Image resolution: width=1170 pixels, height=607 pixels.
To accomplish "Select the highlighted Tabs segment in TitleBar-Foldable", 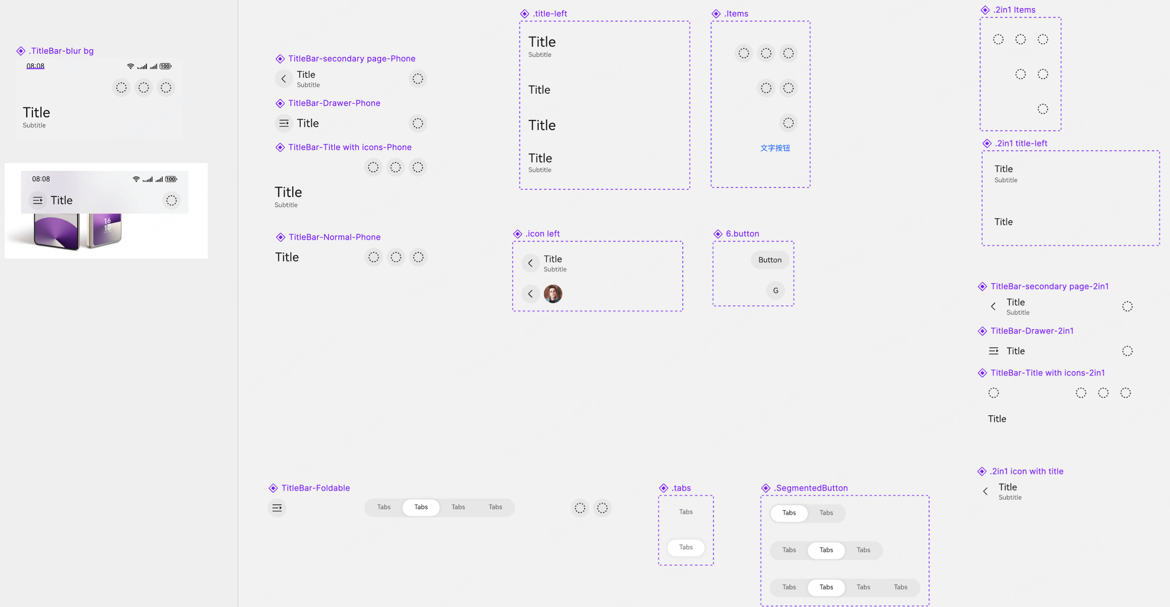I will coord(421,507).
